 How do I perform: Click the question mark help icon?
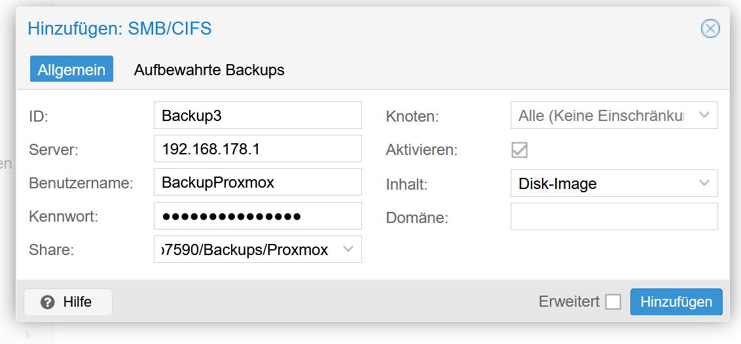pyautogui.click(x=47, y=302)
